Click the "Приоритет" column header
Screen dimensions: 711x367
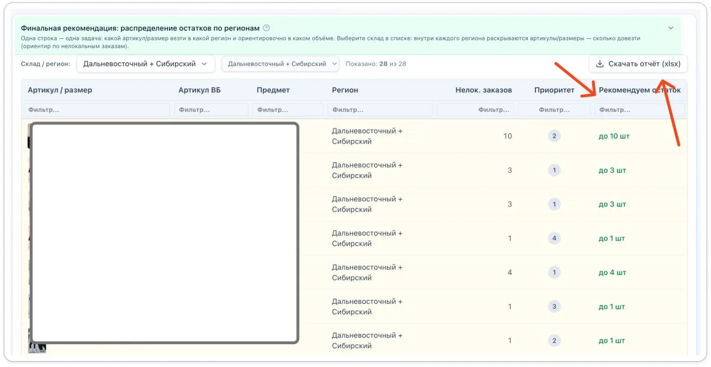pos(554,90)
